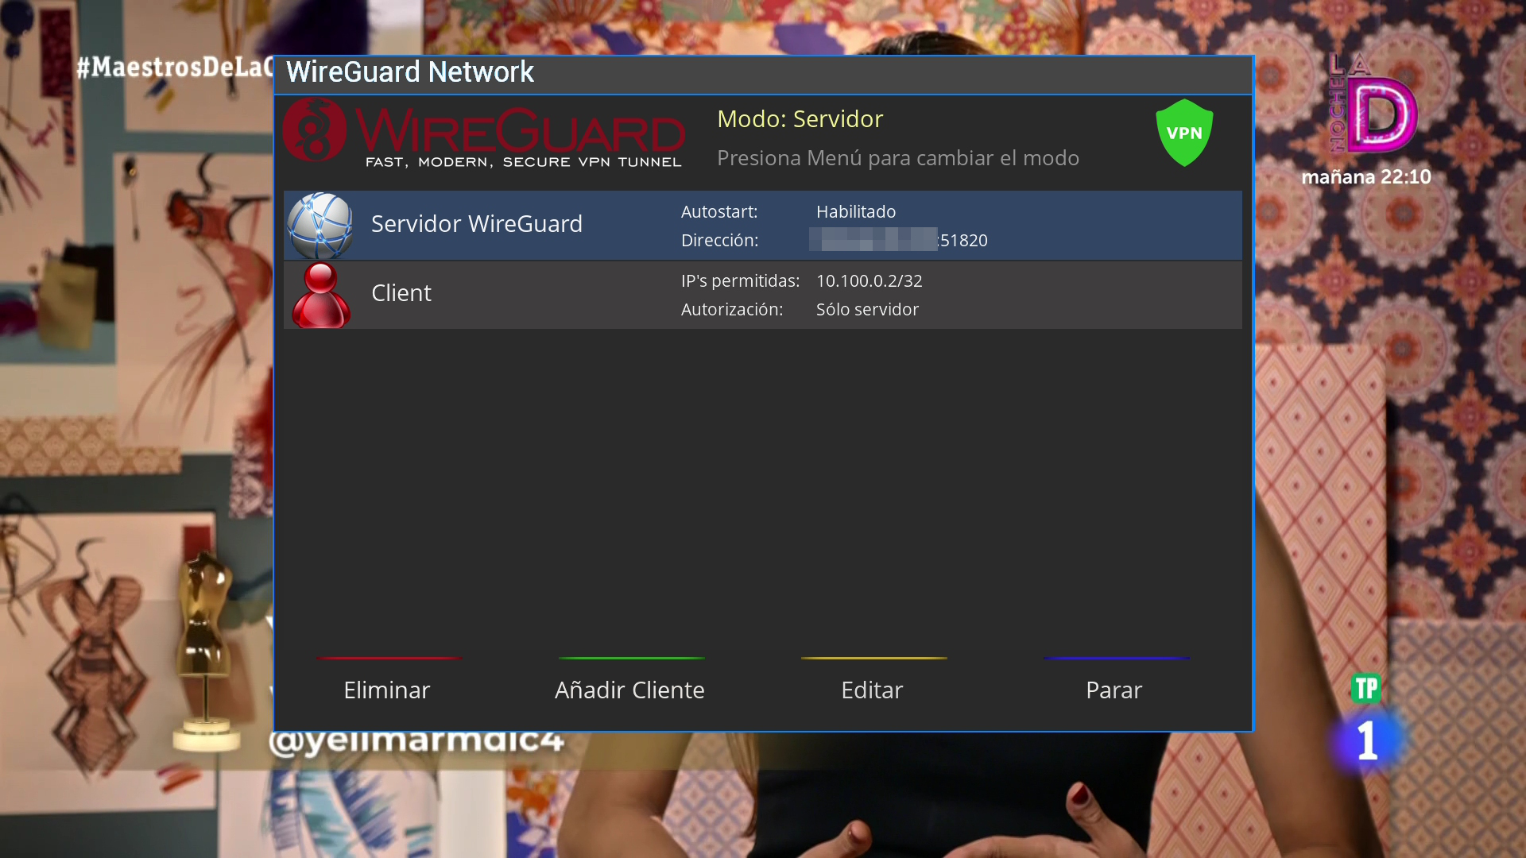
Task: Click the Modo: Servidor label
Action: tap(800, 119)
